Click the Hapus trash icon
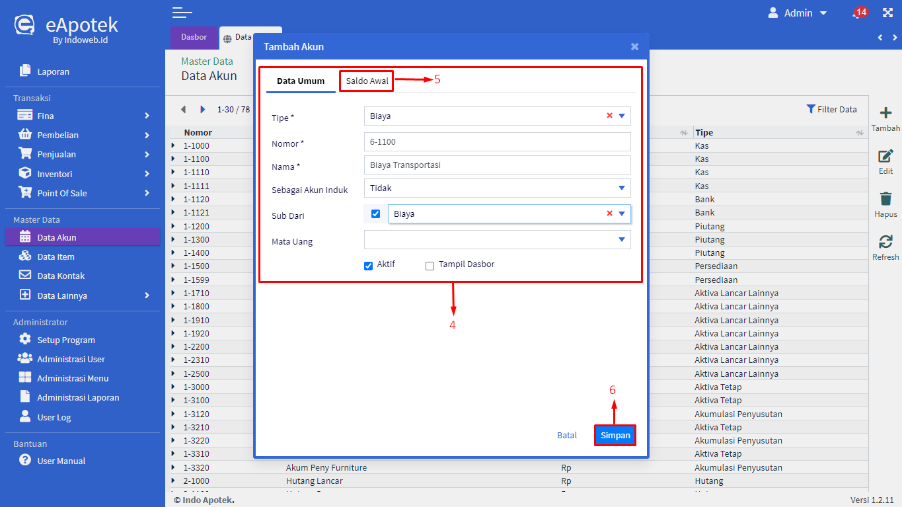 pos(885,199)
